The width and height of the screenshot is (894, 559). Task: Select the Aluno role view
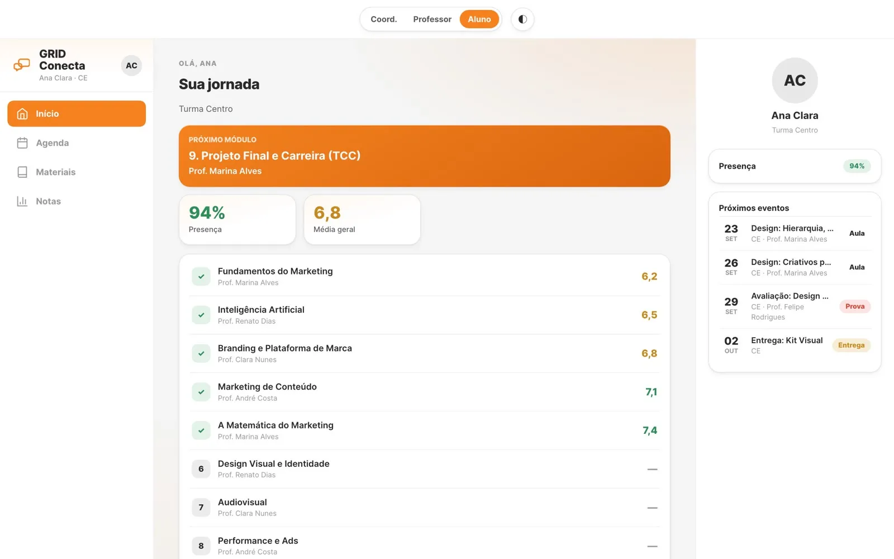[x=479, y=19]
